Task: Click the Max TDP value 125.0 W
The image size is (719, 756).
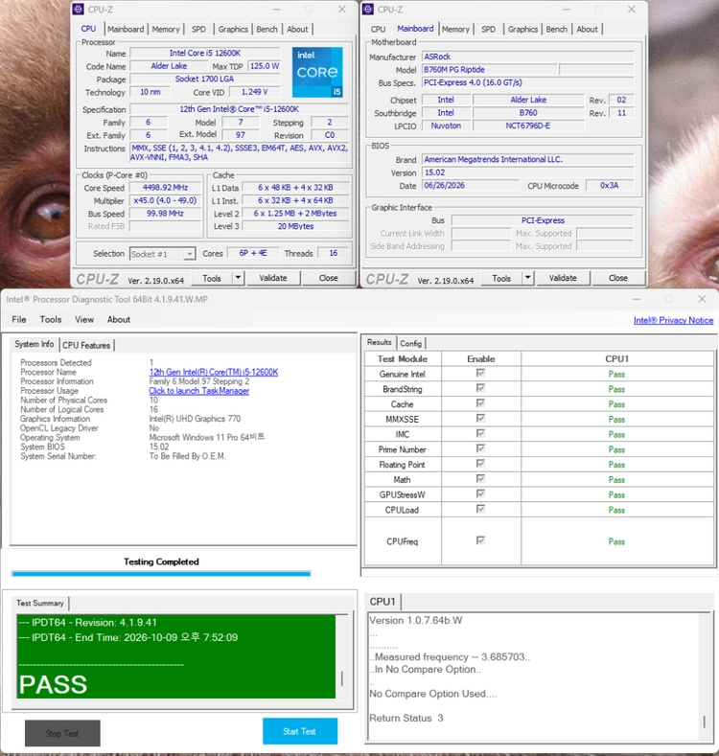Action: coord(264,66)
